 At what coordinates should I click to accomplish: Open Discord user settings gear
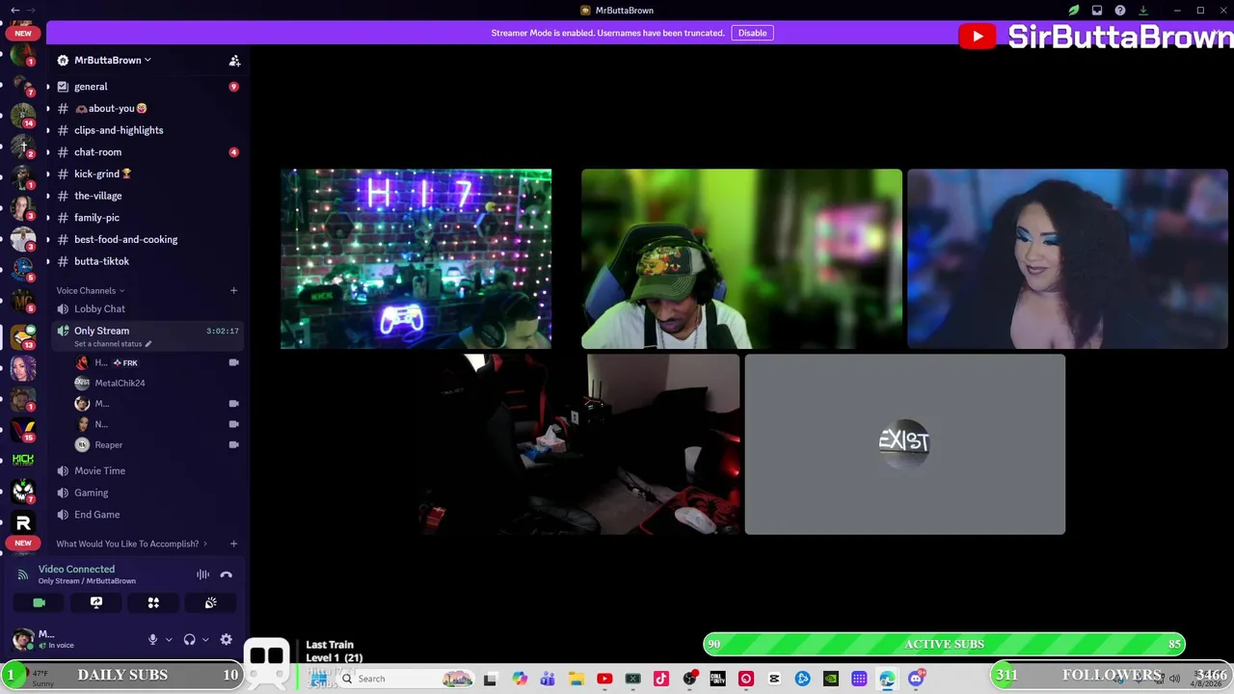click(x=226, y=639)
